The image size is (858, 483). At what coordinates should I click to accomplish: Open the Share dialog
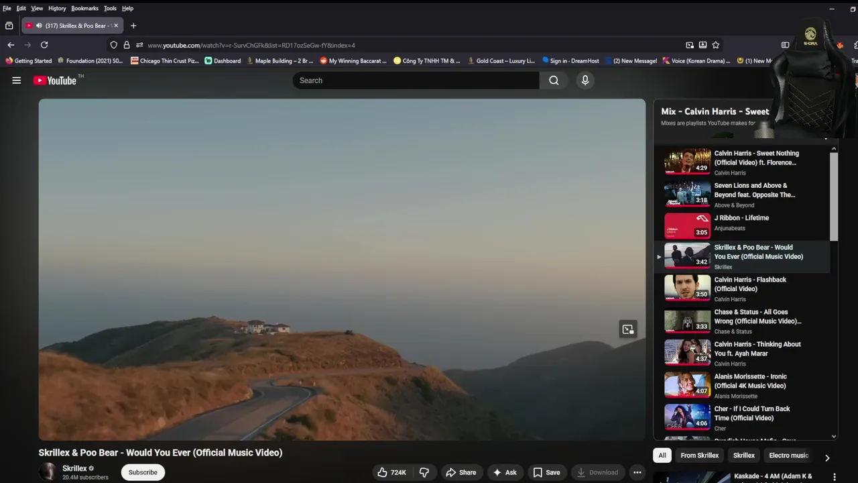click(461, 472)
